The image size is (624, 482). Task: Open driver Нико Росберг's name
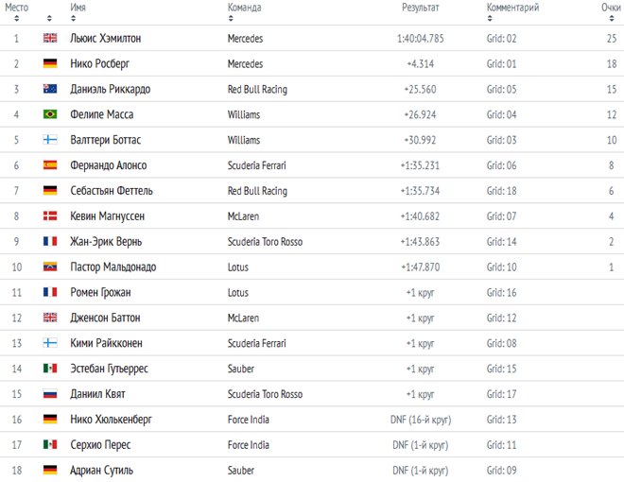point(100,64)
